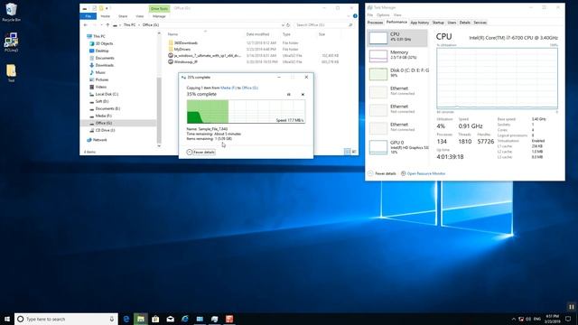This screenshot has height=325, width=578.
Task: Open the View menu in Task Manager
Action: click(x=397, y=15)
